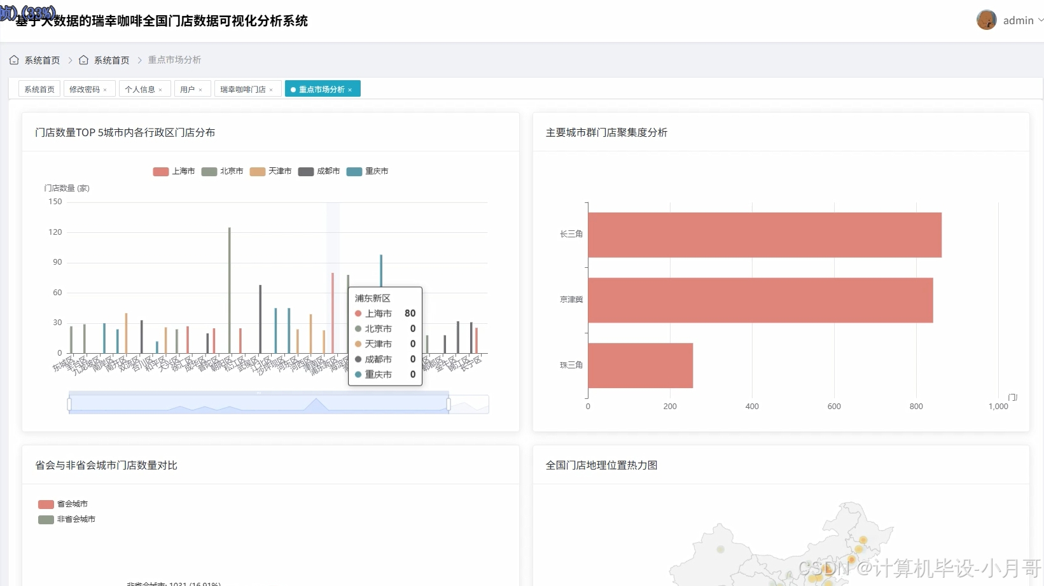Image resolution: width=1044 pixels, height=586 pixels.
Task: Click the admin user avatar
Action: click(x=987, y=20)
